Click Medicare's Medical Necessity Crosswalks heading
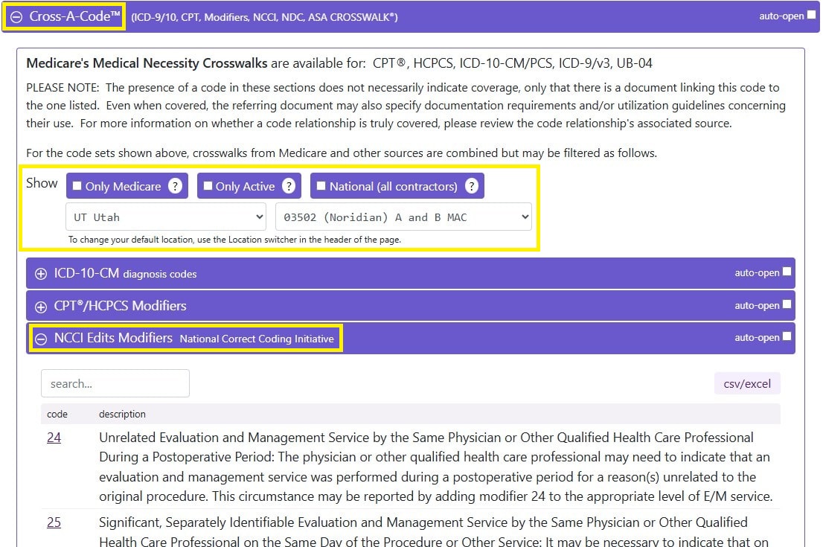The width and height of the screenshot is (823, 547). point(147,63)
